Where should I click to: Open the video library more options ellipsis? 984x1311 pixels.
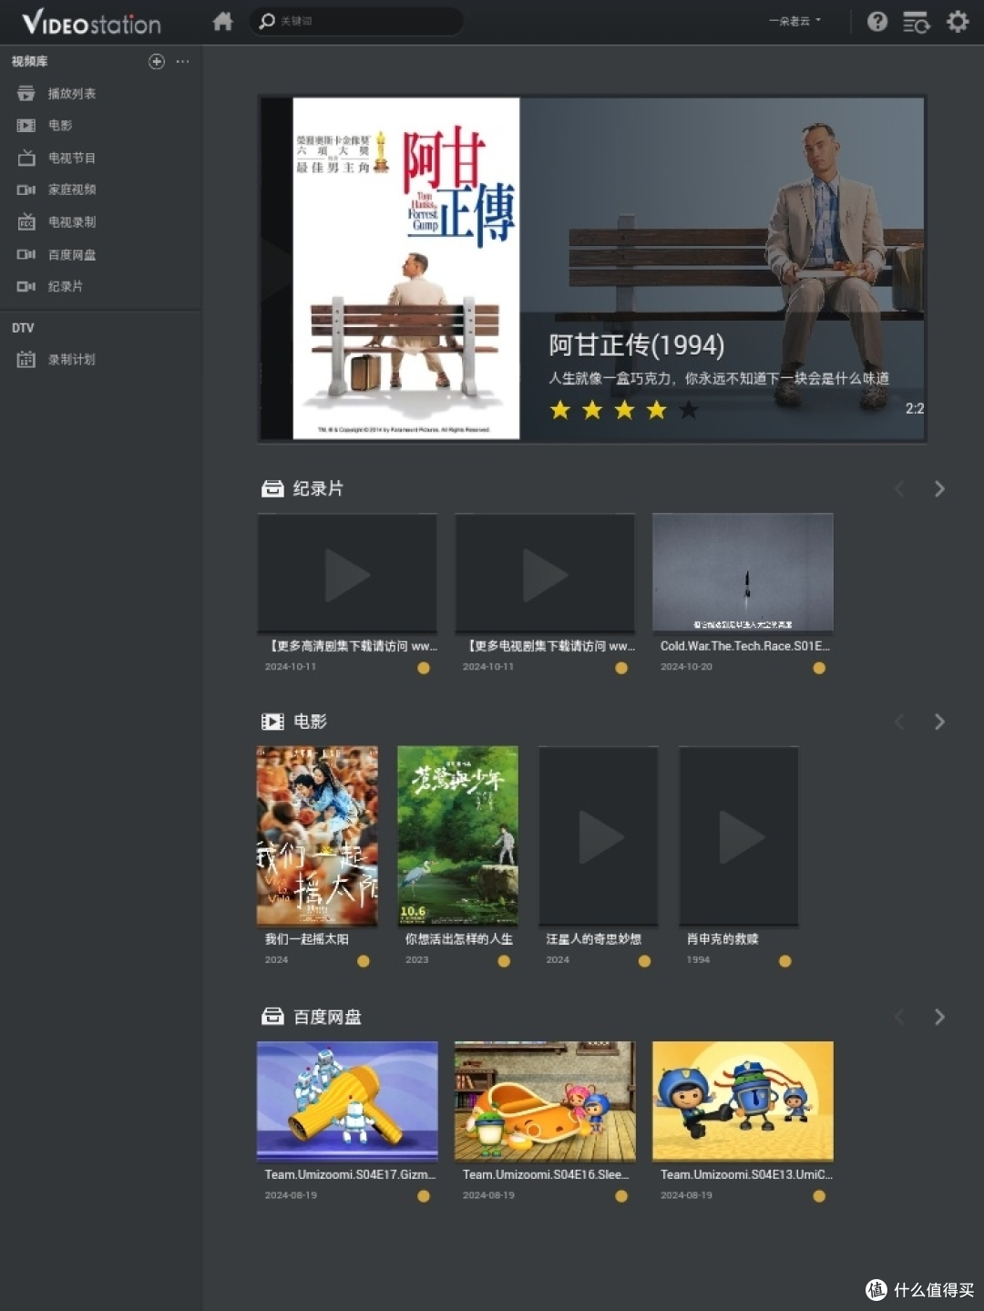point(182,61)
